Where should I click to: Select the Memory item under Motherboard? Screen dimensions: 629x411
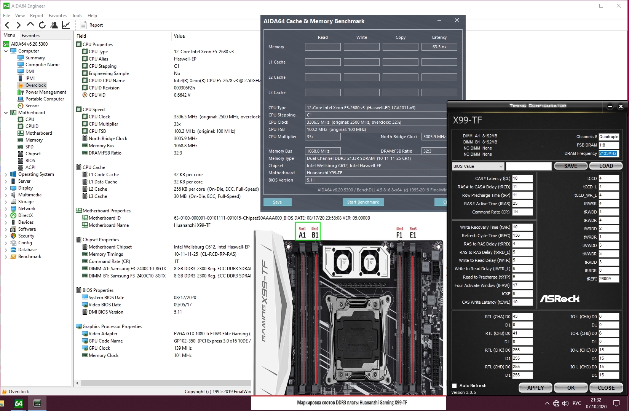[34, 140]
